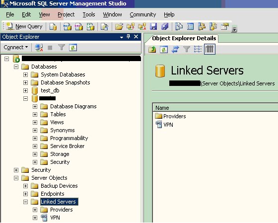Image resolution: width=278 pixels, height=223 pixels.
Task: Click the Save All icon
Action: pos(165,27)
